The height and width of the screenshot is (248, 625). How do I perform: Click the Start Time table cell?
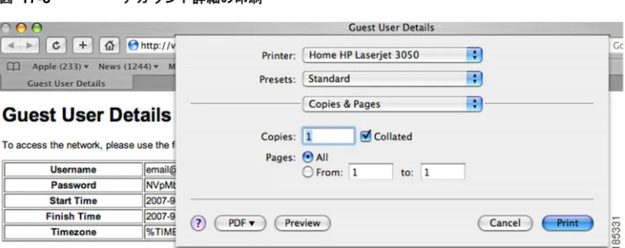[74, 200]
